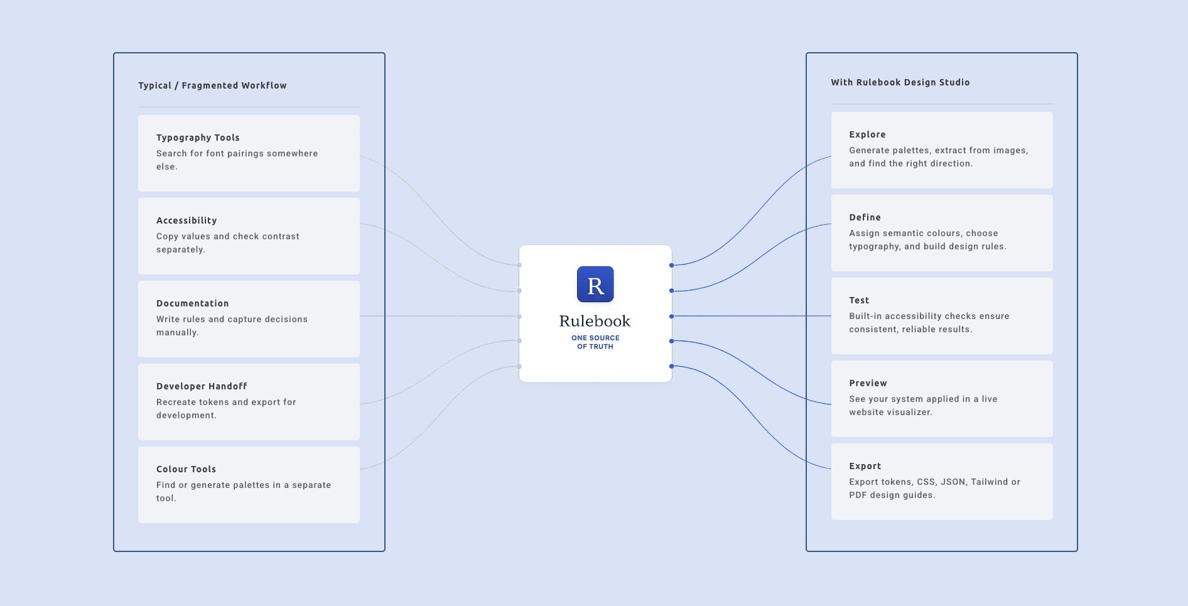Open the Colour Tools card
This screenshot has width=1188, height=606.
[249, 485]
